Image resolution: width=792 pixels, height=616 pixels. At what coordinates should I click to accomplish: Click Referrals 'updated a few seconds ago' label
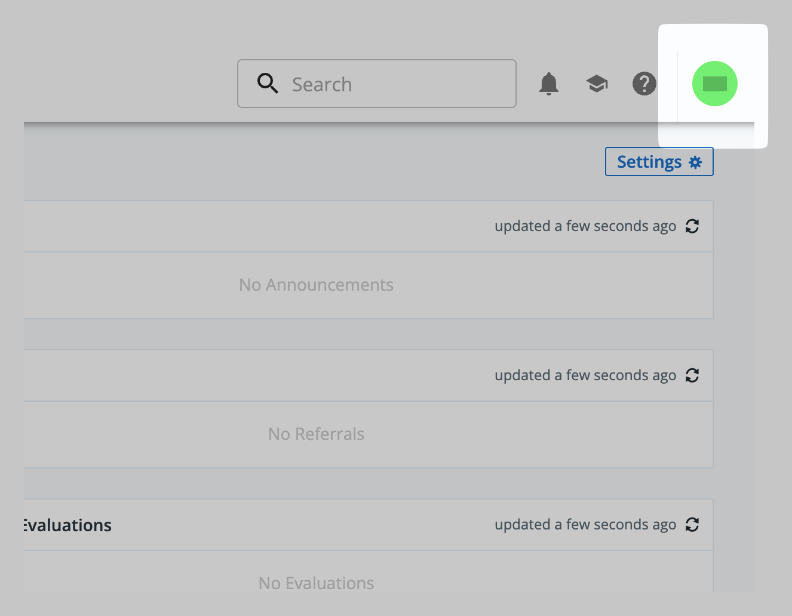[x=585, y=375]
